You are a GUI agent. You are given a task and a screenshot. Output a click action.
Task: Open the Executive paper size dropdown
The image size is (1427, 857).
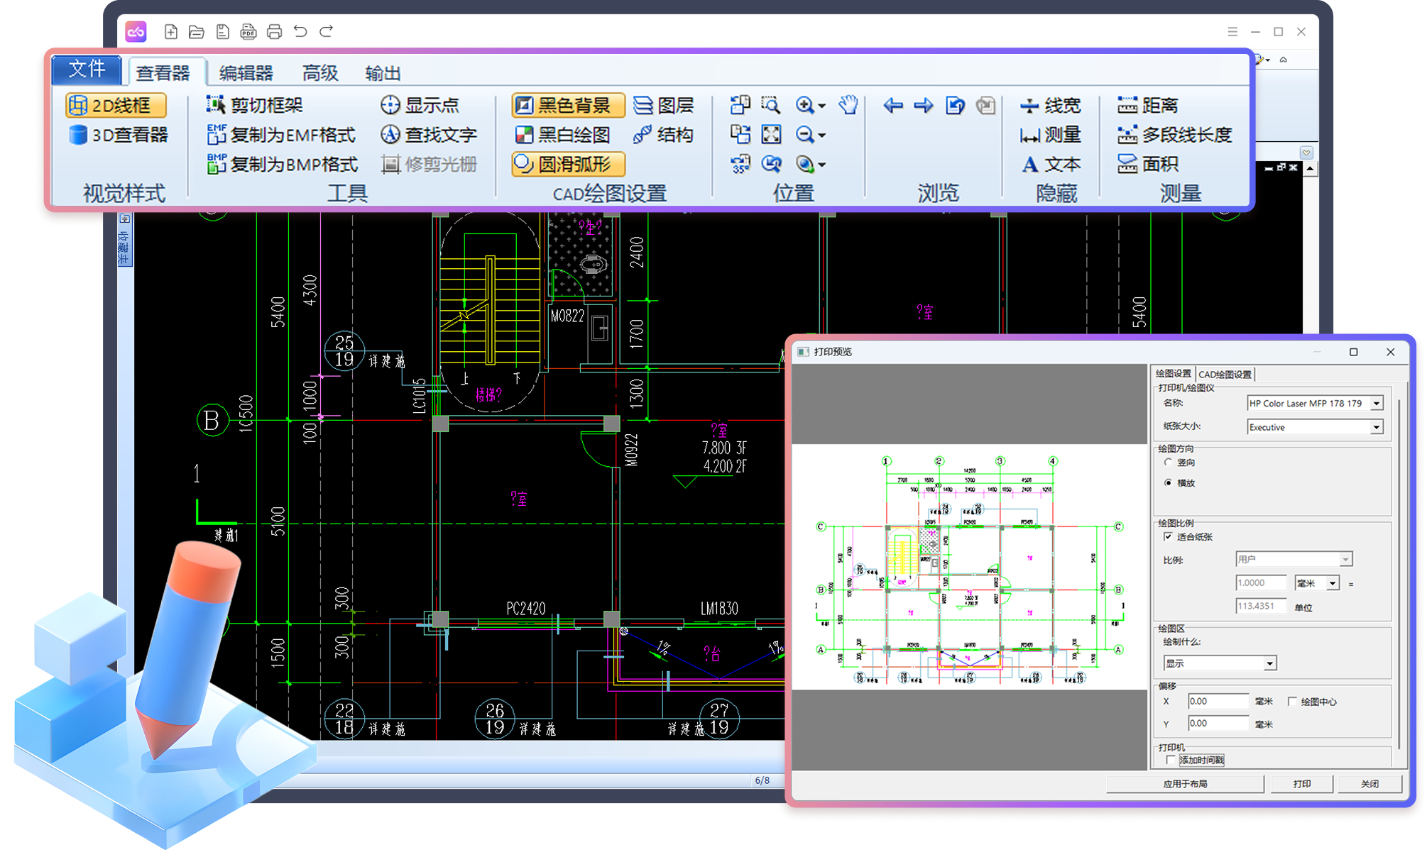1376,427
